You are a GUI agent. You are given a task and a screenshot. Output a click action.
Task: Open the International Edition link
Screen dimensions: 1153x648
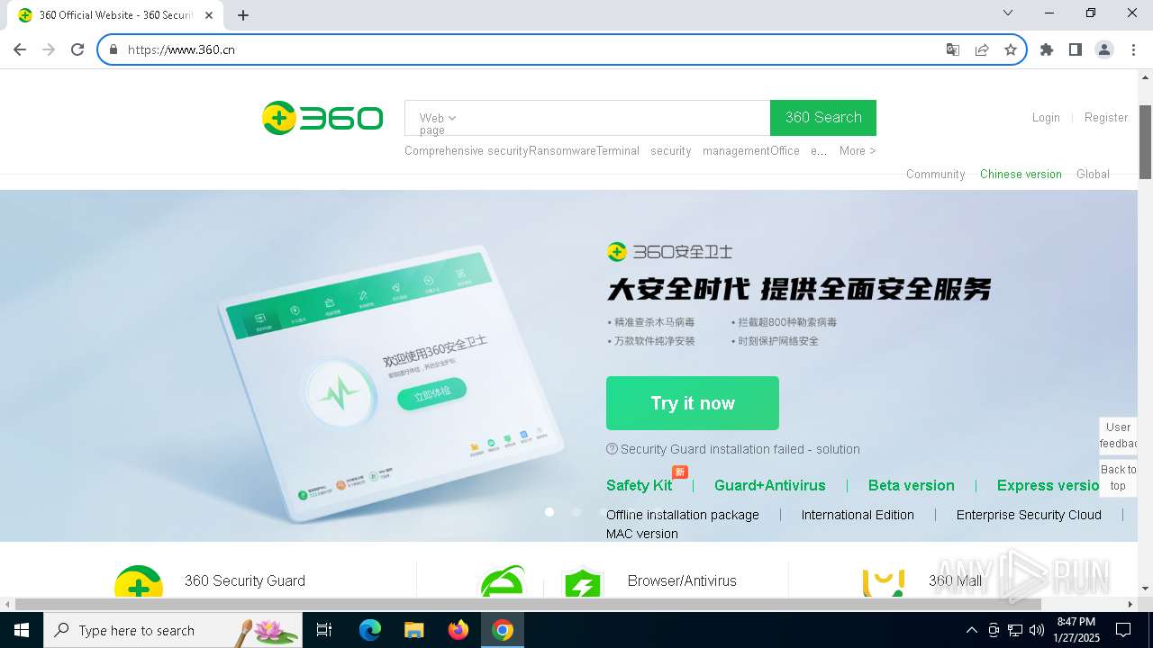click(x=858, y=515)
